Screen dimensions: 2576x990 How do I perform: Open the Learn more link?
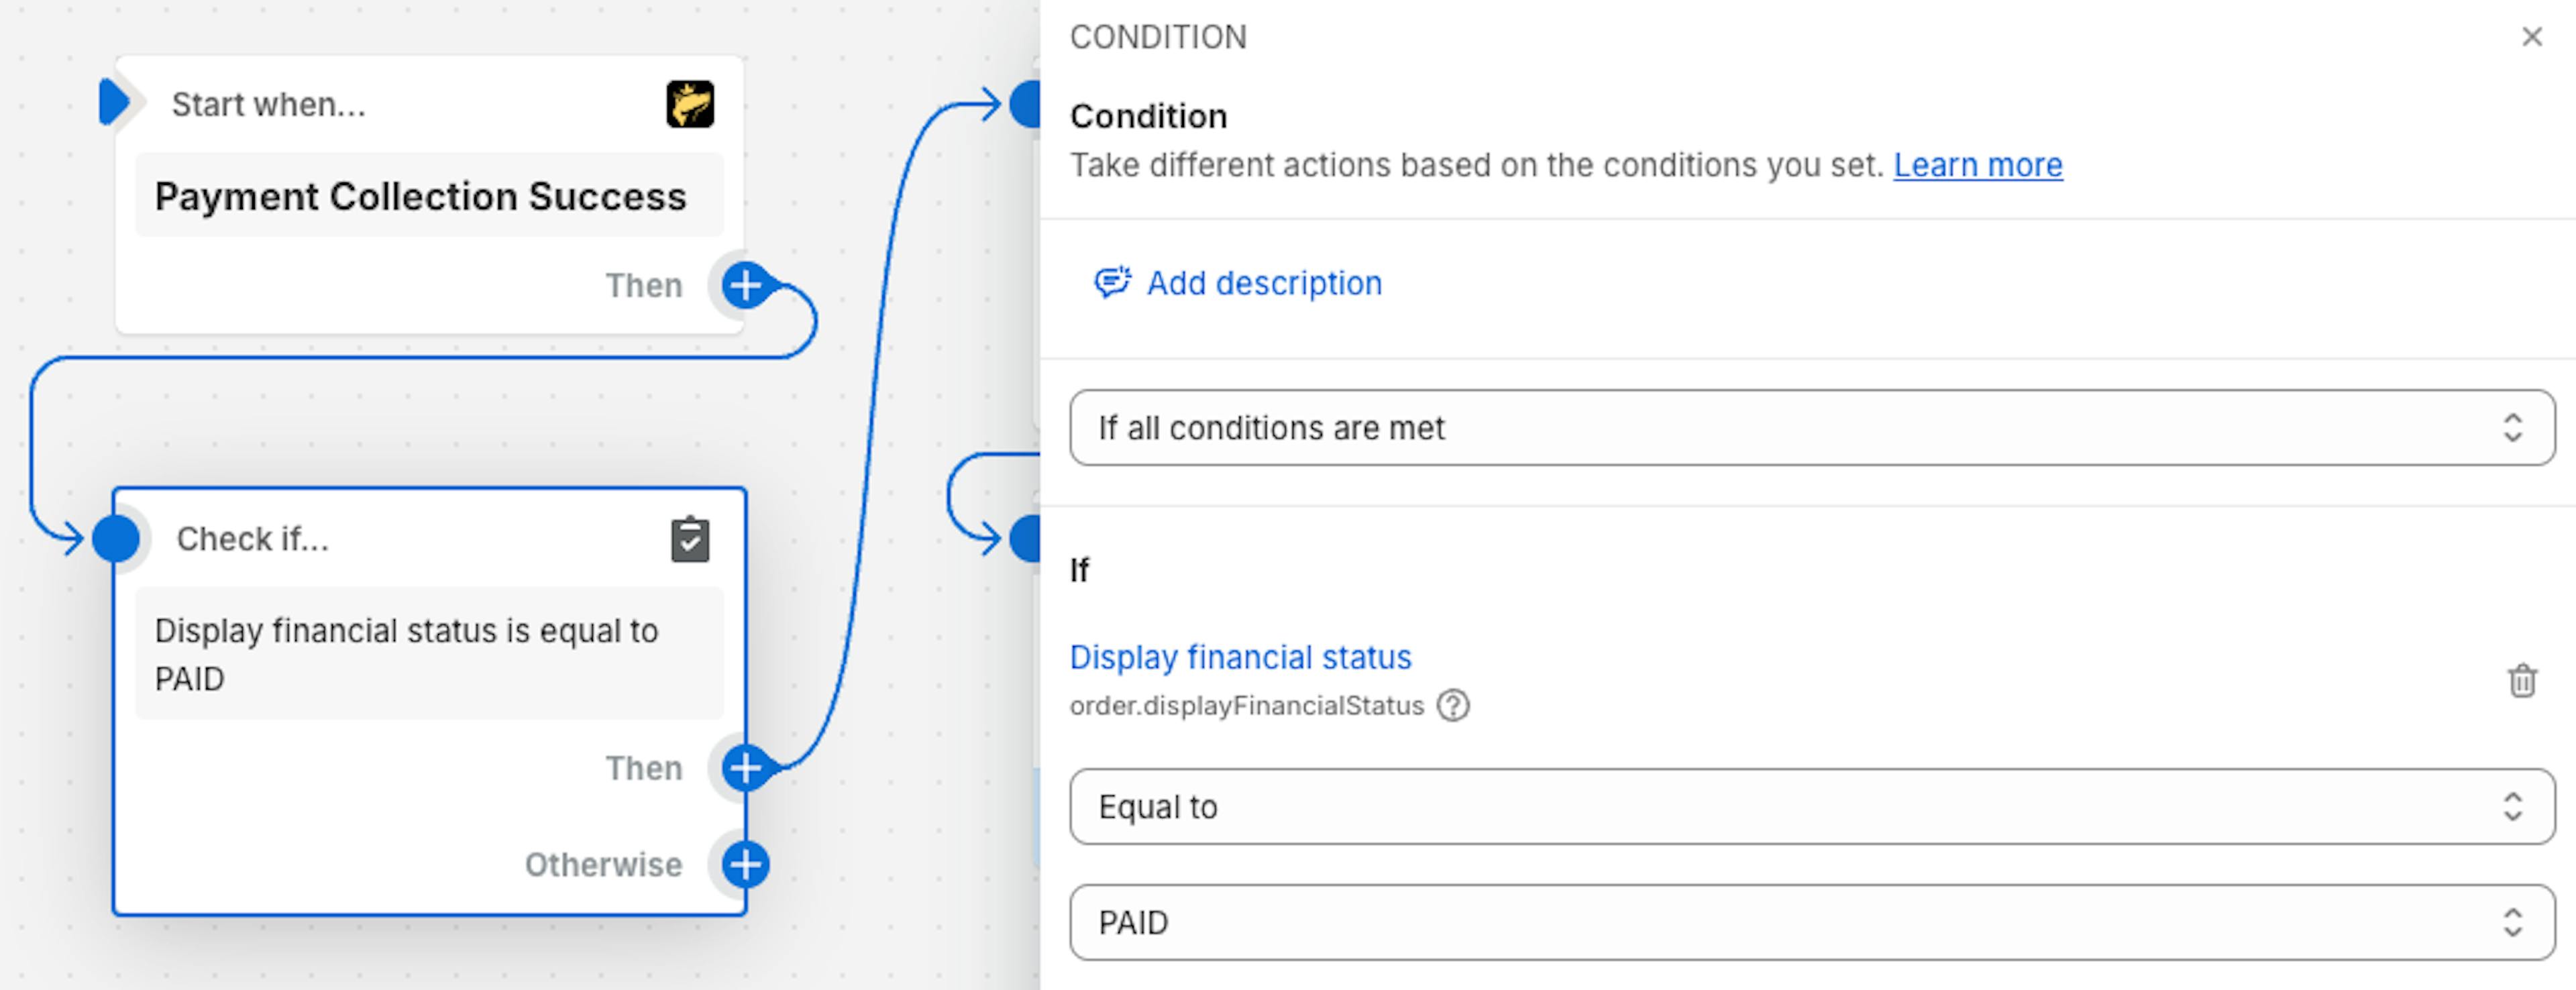tap(1977, 165)
